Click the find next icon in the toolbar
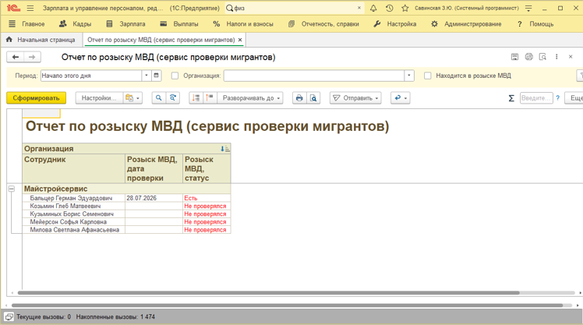 point(173,97)
